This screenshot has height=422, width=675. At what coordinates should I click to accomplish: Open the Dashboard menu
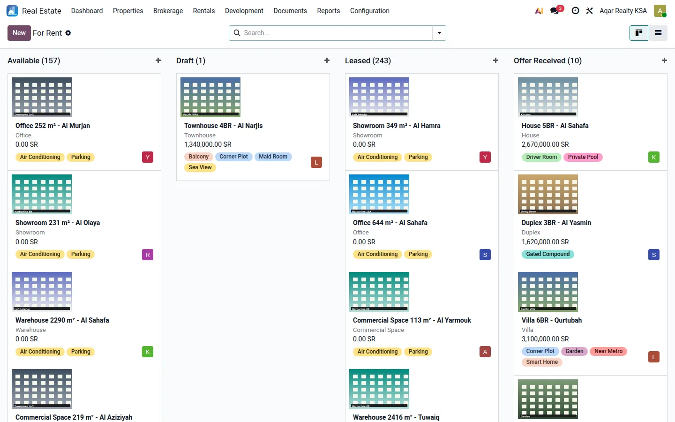point(87,11)
